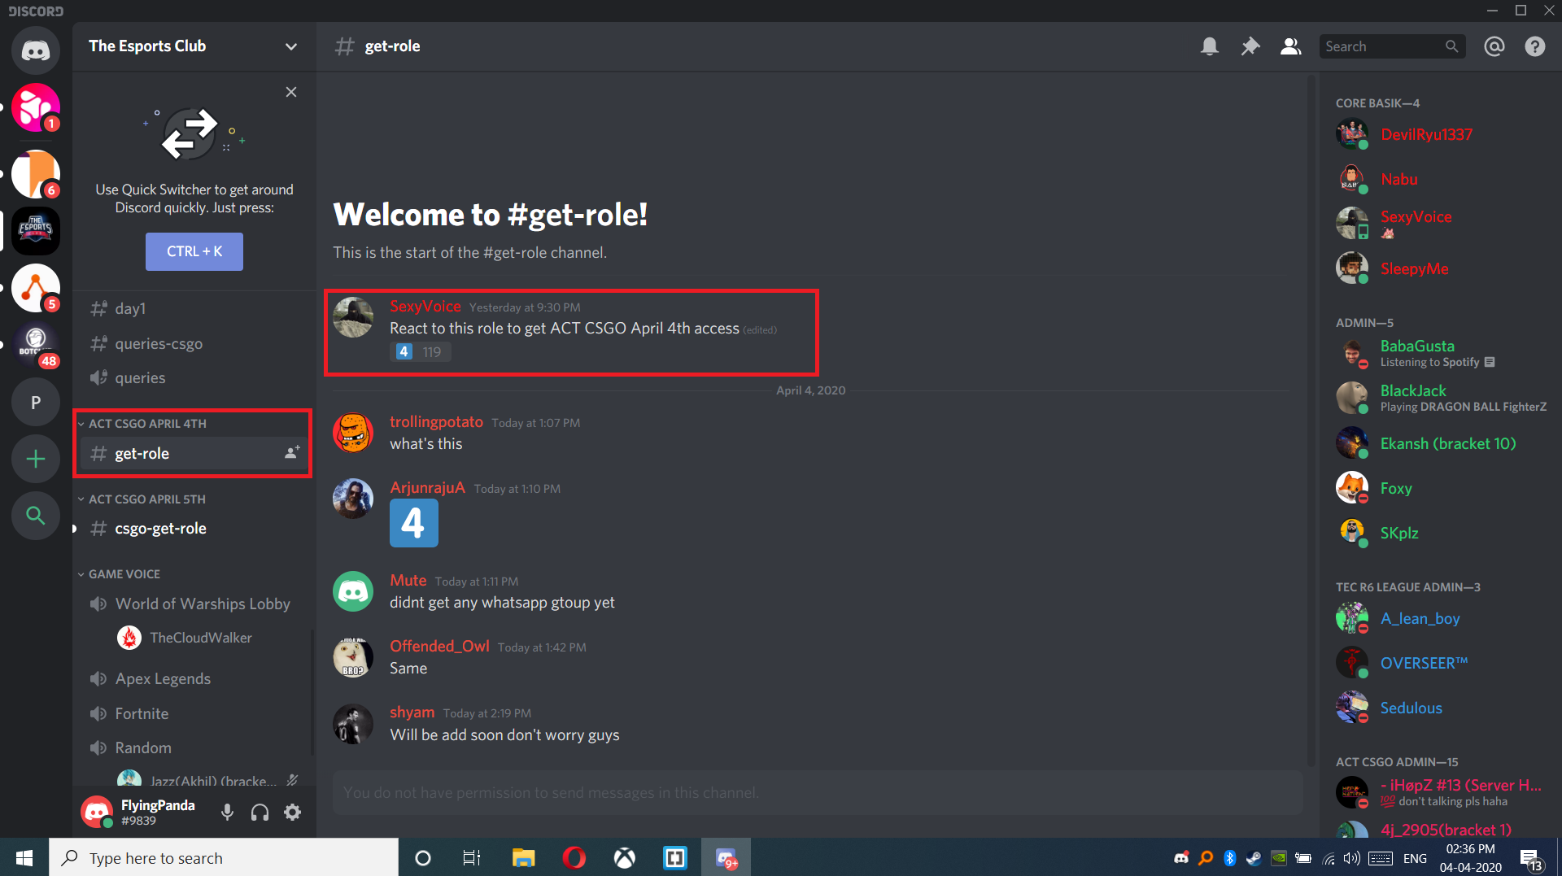Collapse the GAME VOICE category

pyautogui.click(x=124, y=573)
